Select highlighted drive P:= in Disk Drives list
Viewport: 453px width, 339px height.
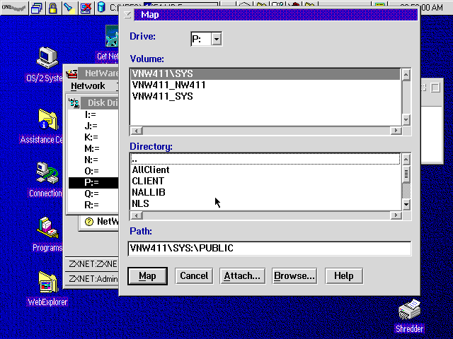click(x=93, y=182)
